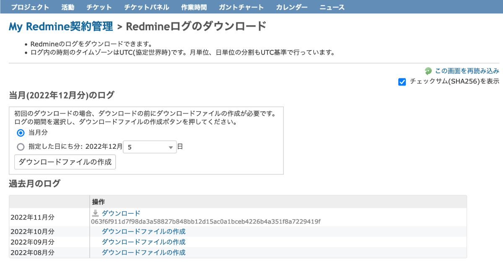View the ガントチャート section
This screenshot has height=264, width=503.
(242, 7)
